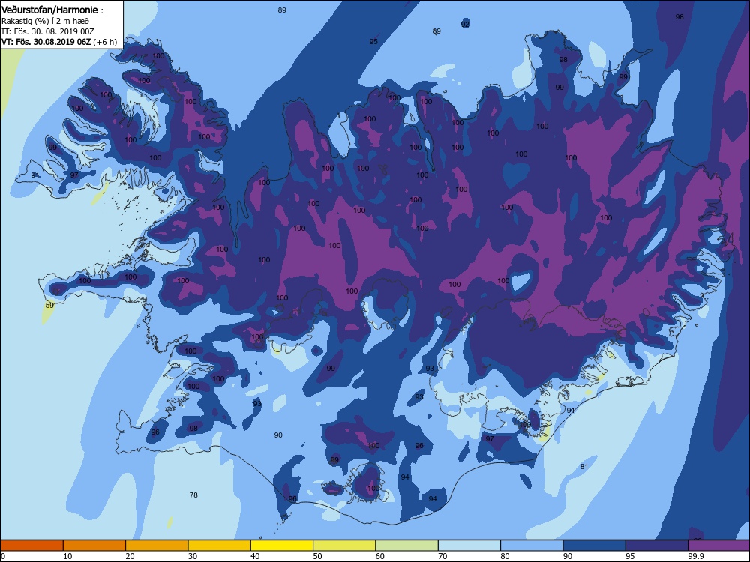The width and height of the screenshot is (750, 562).
Task: Click the "59" humidity value on the map
Action: 49,305
